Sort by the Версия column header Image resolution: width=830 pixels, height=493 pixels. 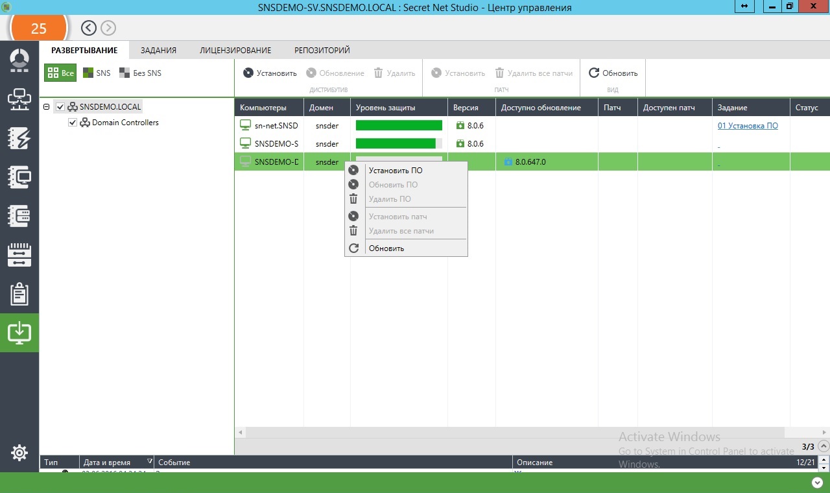[471, 108]
